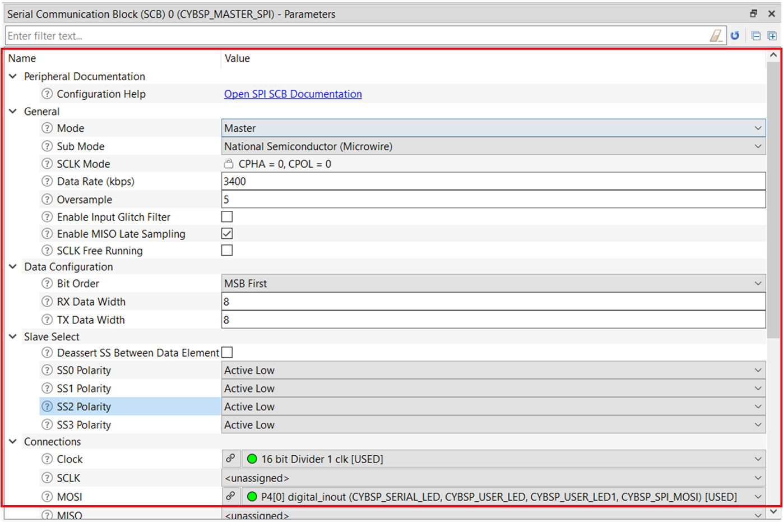Image resolution: width=783 pixels, height=522 pixels.
Task: Open help icon for SCLK Free Running
Action: [48, 250]
